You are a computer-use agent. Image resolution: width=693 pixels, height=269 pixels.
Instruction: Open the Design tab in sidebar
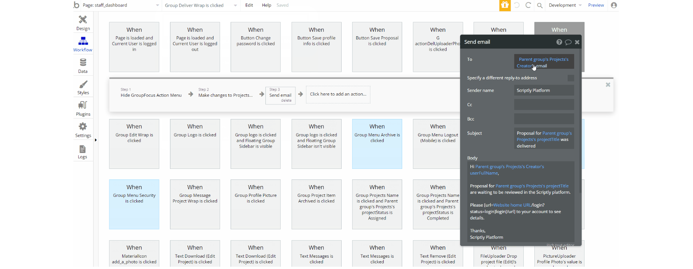coord(83,23)
